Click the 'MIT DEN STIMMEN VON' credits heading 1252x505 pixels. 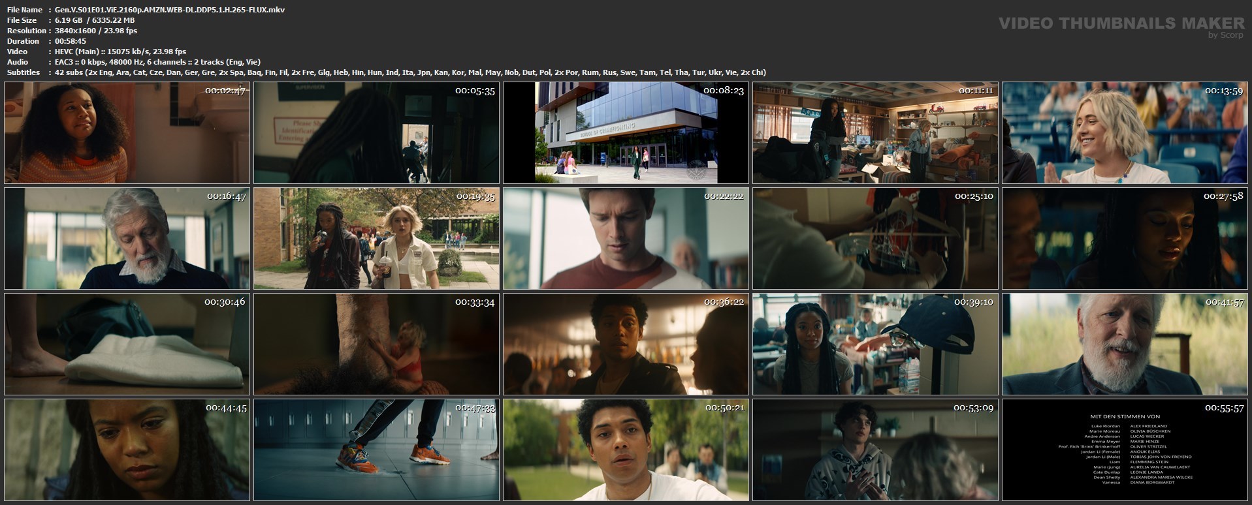pos(1125,416)
